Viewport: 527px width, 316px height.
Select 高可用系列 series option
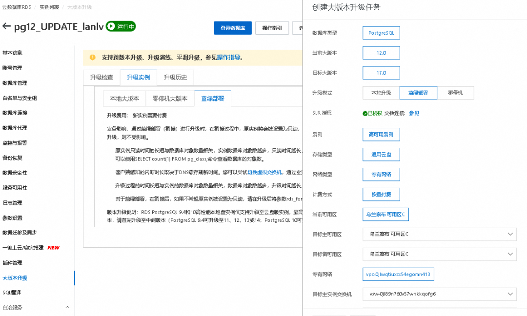pyautogui.click(x=381, y=134)
